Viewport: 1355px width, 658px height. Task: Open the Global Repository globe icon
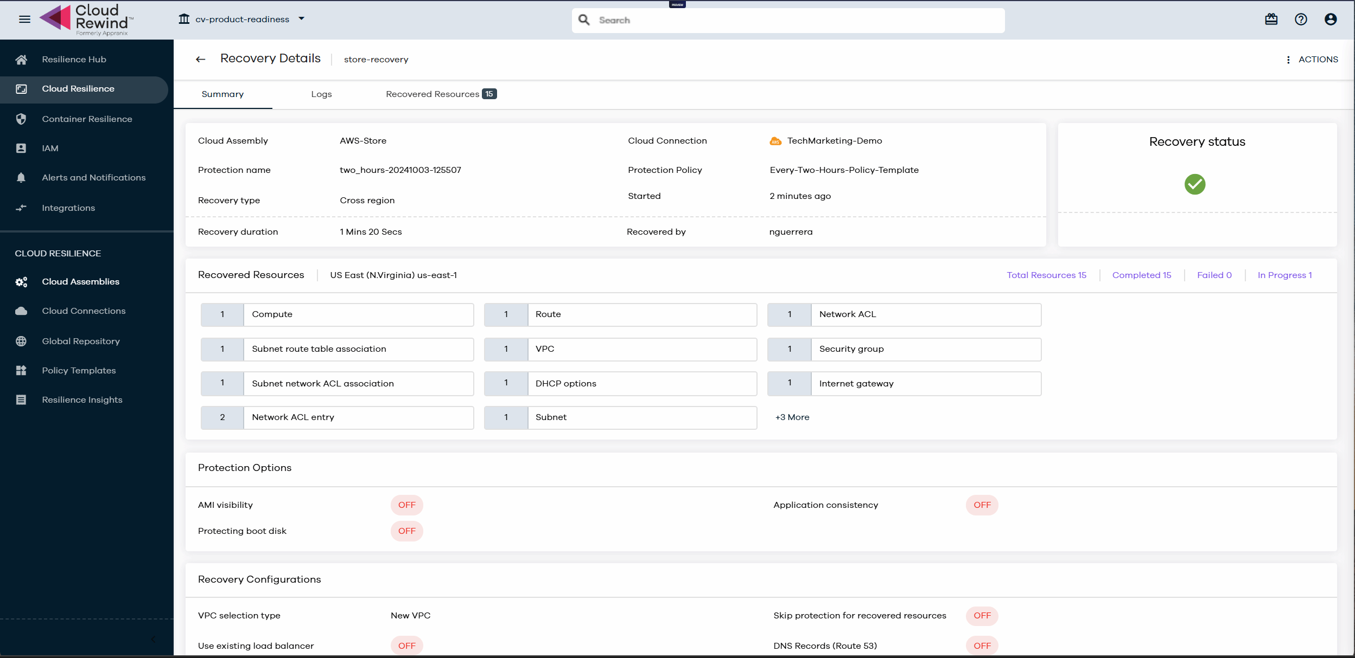(x=22, y=341)
